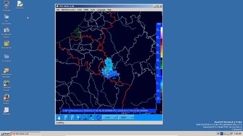
Task: Open the KNMI menu
Action: [86, 10]
